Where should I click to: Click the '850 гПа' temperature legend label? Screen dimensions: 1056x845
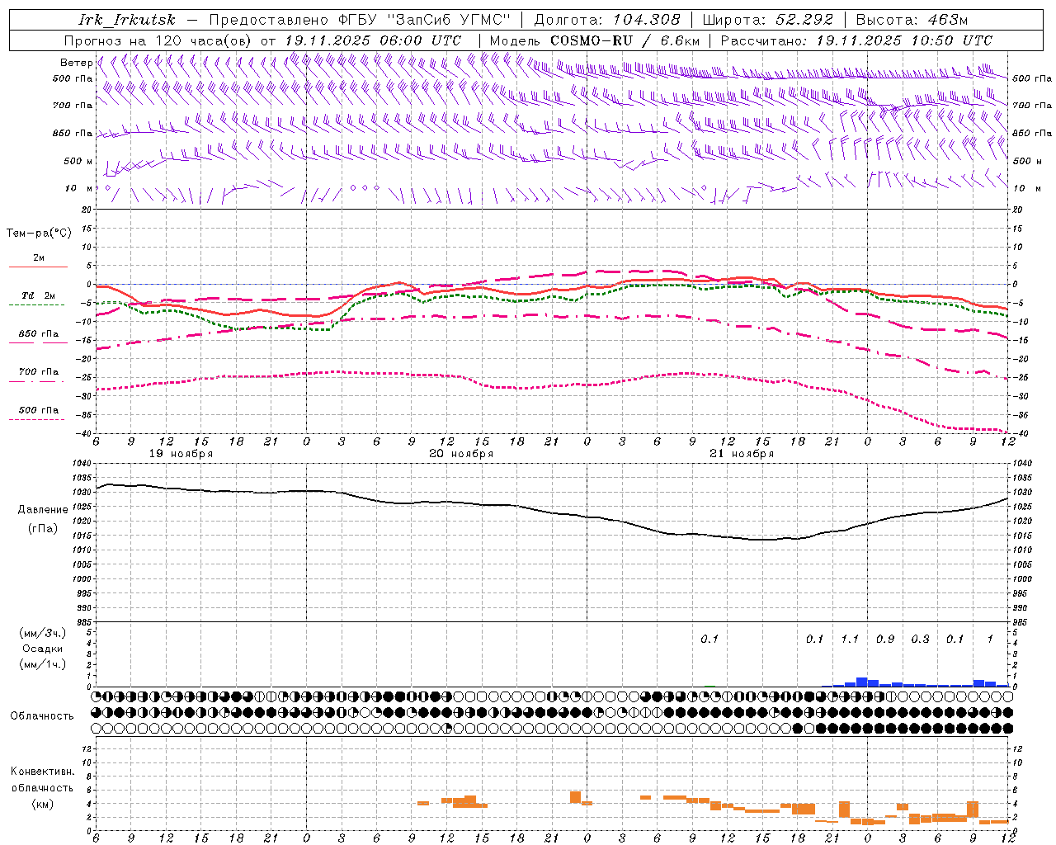pos(39,334)
